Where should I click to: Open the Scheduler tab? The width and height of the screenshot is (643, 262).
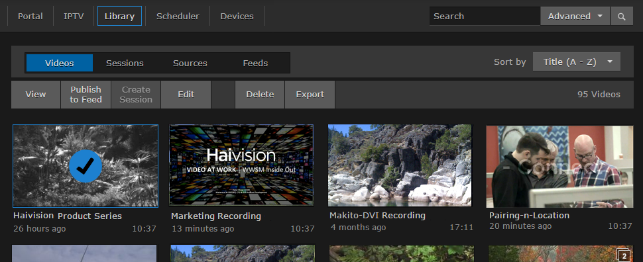(178, 17)
